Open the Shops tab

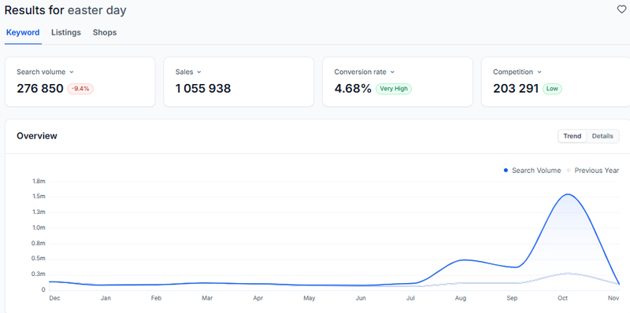coord(105,32)
